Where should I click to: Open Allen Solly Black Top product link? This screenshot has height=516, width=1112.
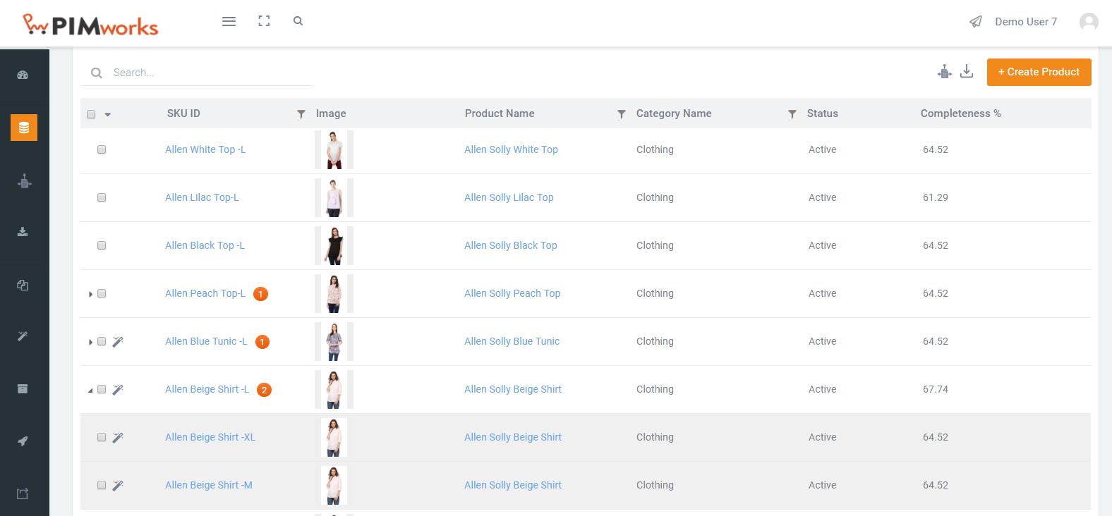pyautogui.click(x=511, y=245)
